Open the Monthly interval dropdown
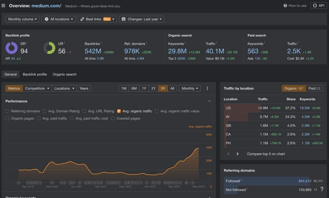The height and width of the screenshot is (198, 329). (190, 89)
